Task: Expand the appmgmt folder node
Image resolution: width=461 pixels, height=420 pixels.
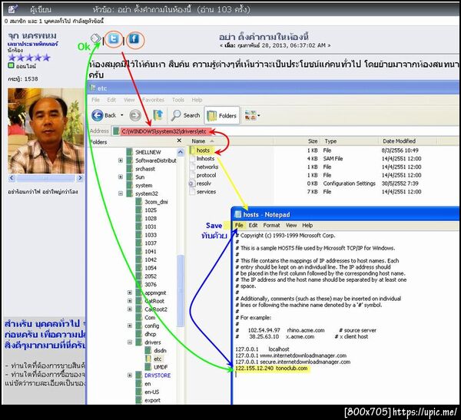Action: coord(130,293)
